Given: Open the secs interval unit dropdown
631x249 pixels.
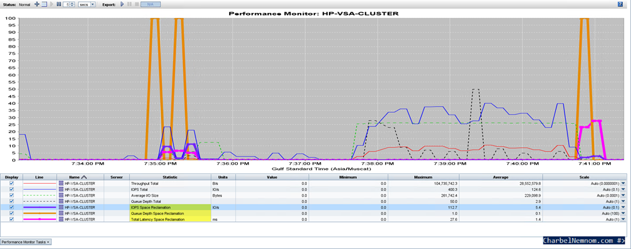Looking at the screenshot, I should (86, 4).
